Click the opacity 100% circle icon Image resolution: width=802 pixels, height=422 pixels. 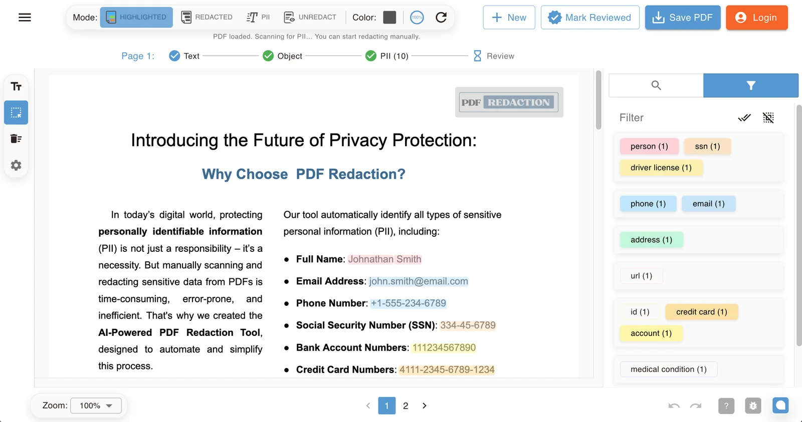point(417,18)
